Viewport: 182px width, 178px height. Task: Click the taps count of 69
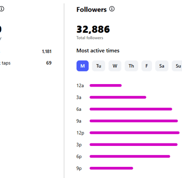pos(49,63)
